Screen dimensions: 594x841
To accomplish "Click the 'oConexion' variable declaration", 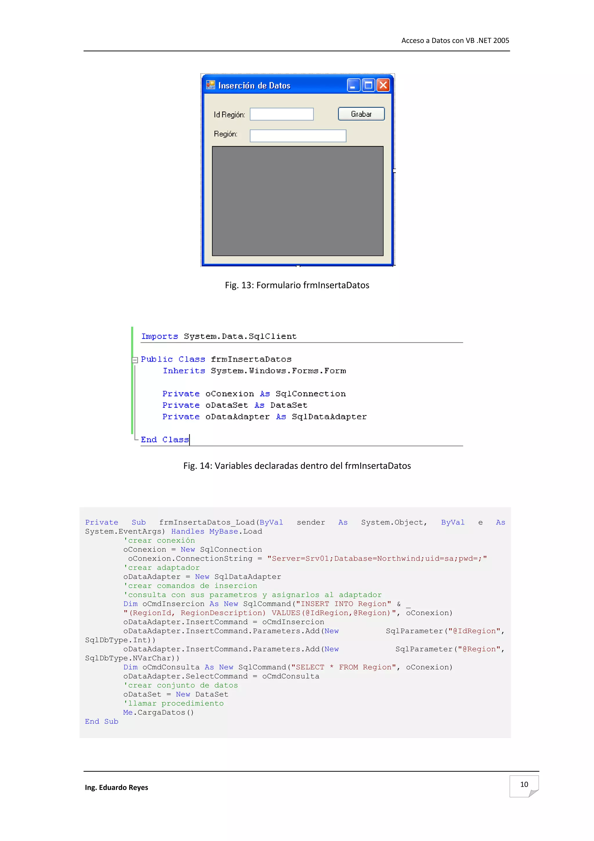I will coord(229,394).
